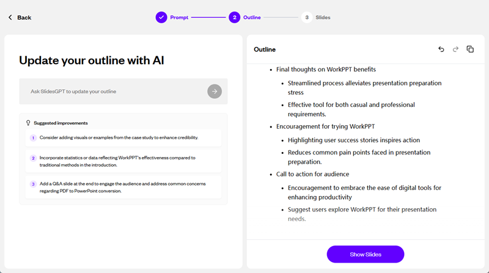Submit prompt with the arrow send icon
The image size is (489, 273).
click(214, 91)
